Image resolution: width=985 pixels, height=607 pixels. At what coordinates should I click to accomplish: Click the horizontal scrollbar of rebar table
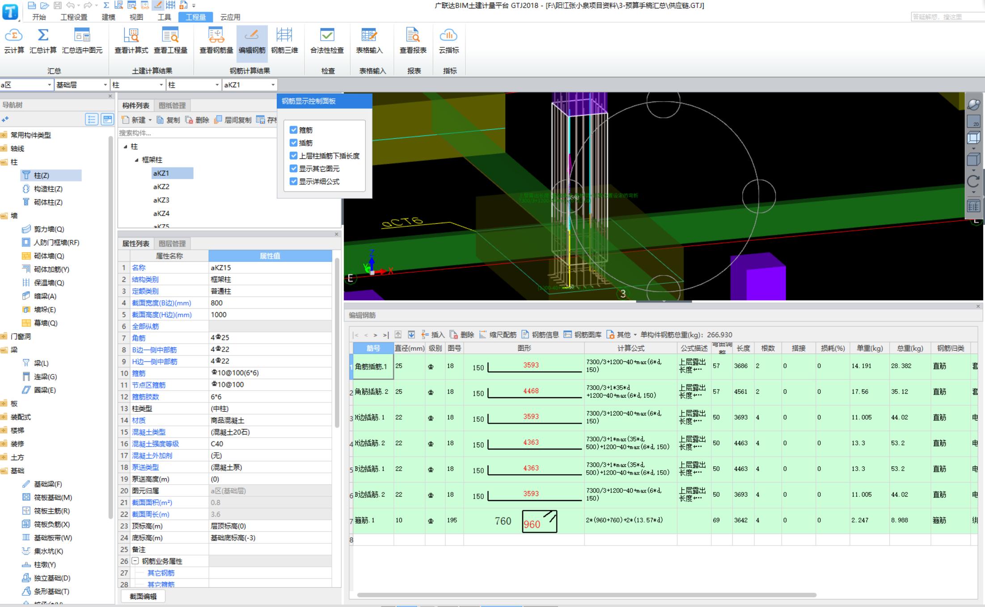coord(587,595)
